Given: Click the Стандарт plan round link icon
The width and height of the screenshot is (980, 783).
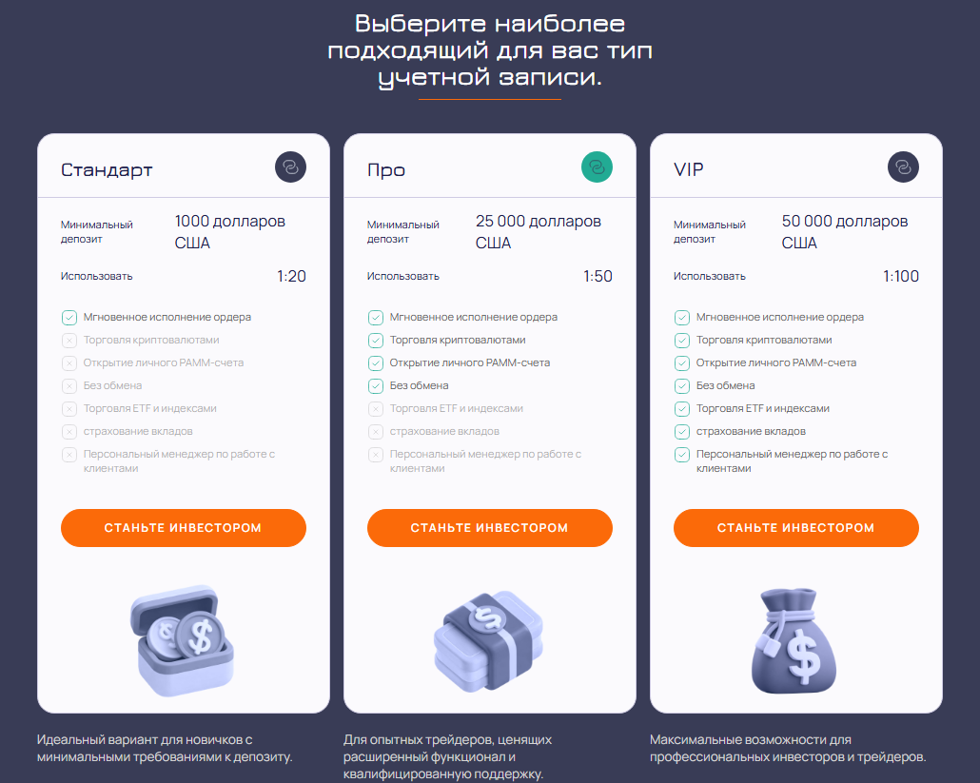Looking at the screenshot, I should [291, 167].
